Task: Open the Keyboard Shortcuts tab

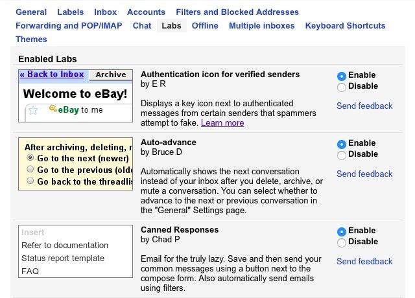Action: [345, 26]
